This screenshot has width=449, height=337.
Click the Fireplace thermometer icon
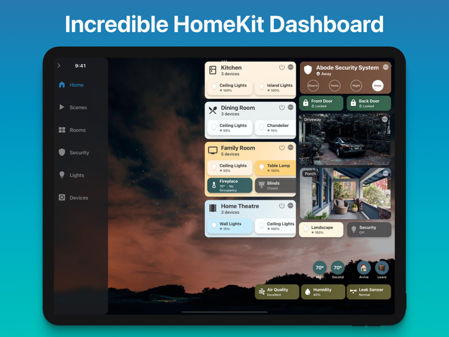coord(214,185)
